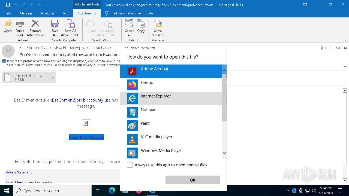Select Internet Explorer icon in app list
The height and width of the screenshot is (196, 349).
[132, 99]
